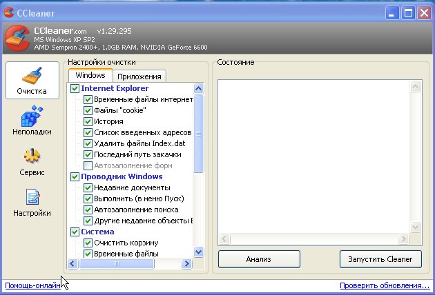Click the v1.29.295 version text
Viewport: 435px width, 295px height.
coord(115,31)
